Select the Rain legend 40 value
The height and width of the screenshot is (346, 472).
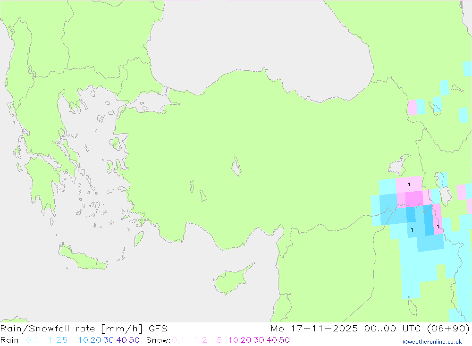(x=122, y=340)
